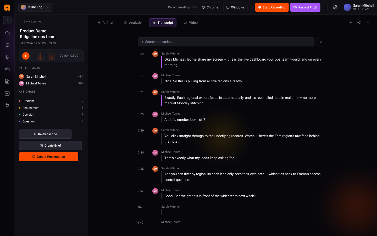
Task: Click Start Recording
Action: (x=272, y=7)
